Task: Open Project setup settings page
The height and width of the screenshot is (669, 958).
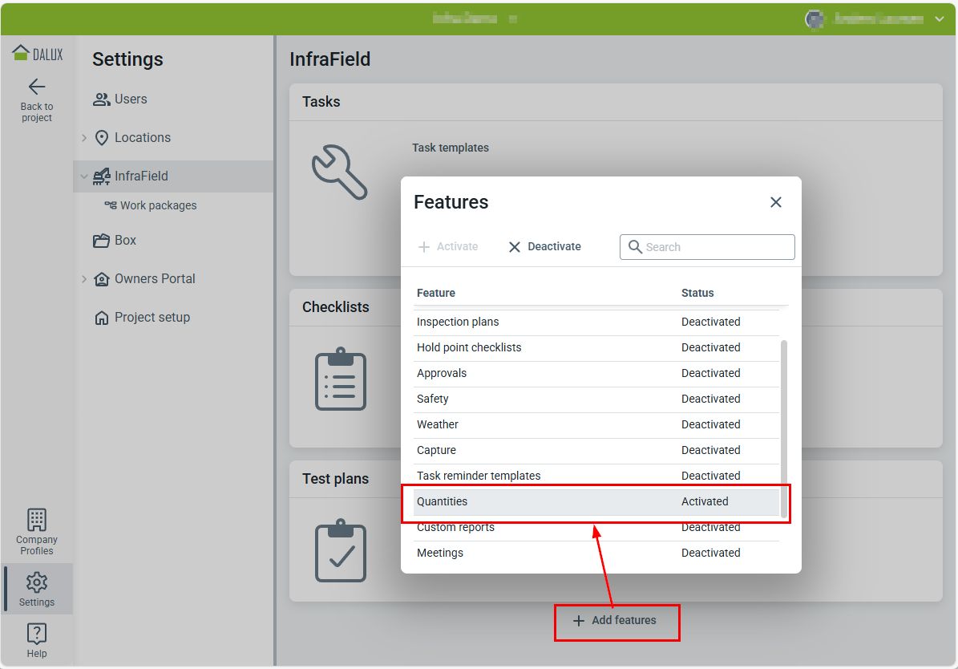Action: tap(152, 318)
